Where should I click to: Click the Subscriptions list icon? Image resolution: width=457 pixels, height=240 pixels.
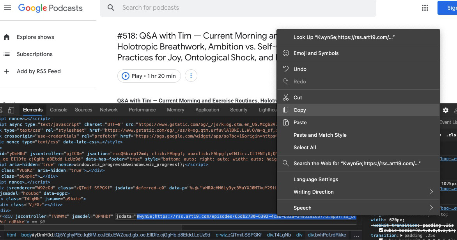[7, 54]
